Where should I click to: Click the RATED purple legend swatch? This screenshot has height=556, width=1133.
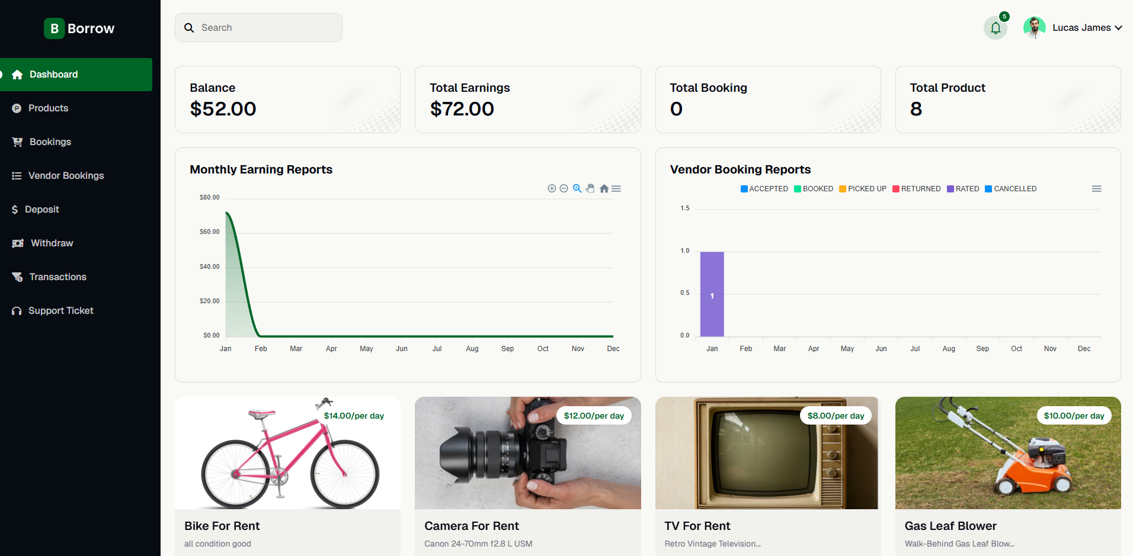point(950,189)
